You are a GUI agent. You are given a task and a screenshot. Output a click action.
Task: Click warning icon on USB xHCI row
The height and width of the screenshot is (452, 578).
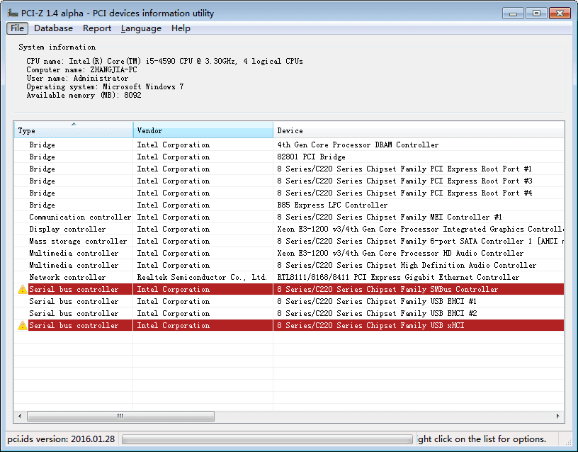pyautogui.click(x=22, y=326)
